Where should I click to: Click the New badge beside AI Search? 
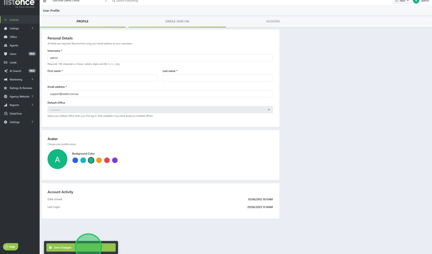[32, 71]
